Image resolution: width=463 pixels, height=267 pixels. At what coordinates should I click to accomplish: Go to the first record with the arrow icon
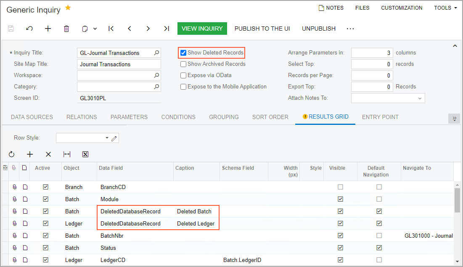pos(111,29)
